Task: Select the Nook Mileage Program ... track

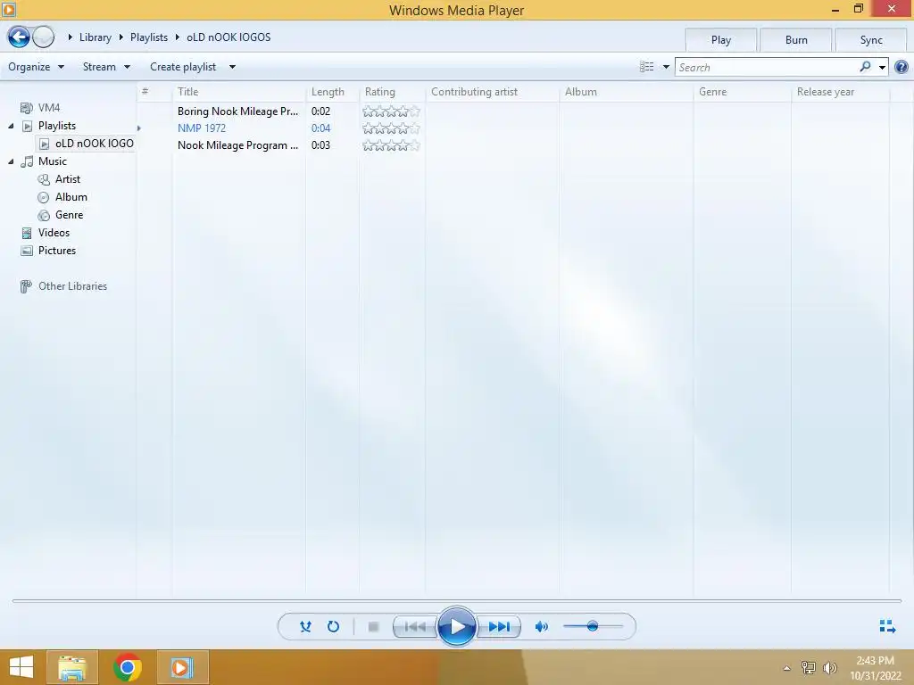Action: (x=237, y=145)
